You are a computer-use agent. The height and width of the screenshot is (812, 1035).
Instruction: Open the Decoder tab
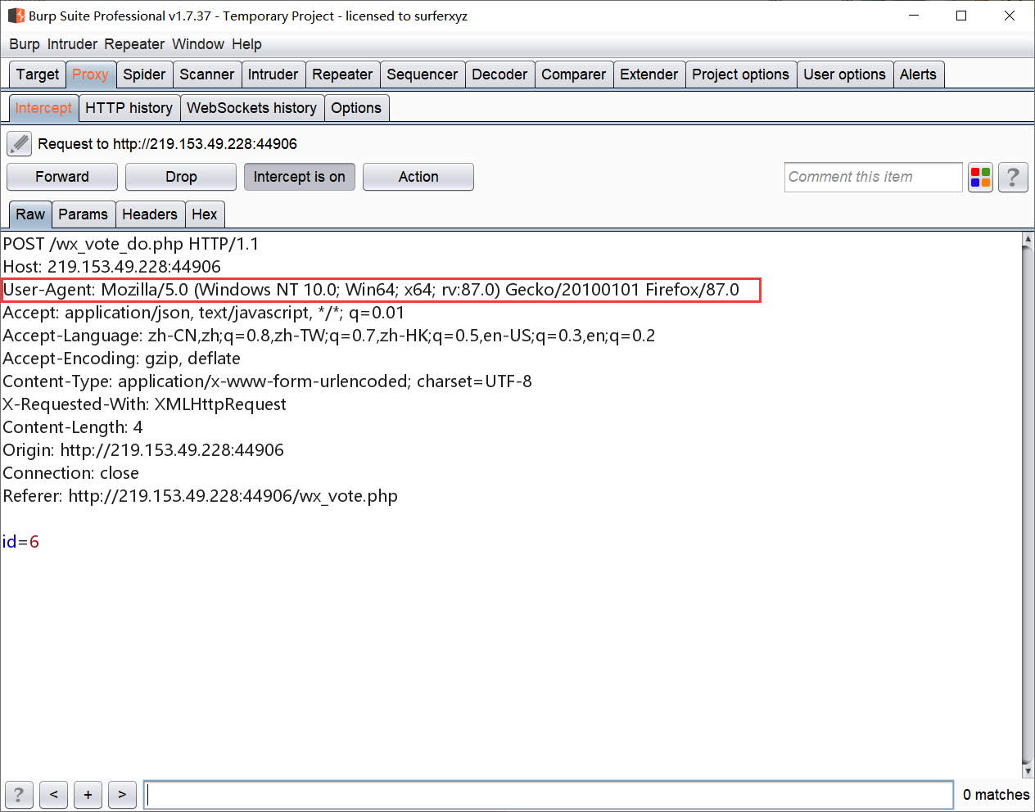499,74
